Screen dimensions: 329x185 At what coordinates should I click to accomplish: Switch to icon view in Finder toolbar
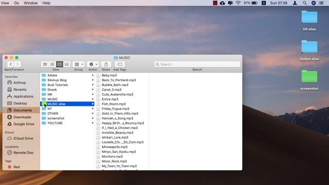(45, 64)
